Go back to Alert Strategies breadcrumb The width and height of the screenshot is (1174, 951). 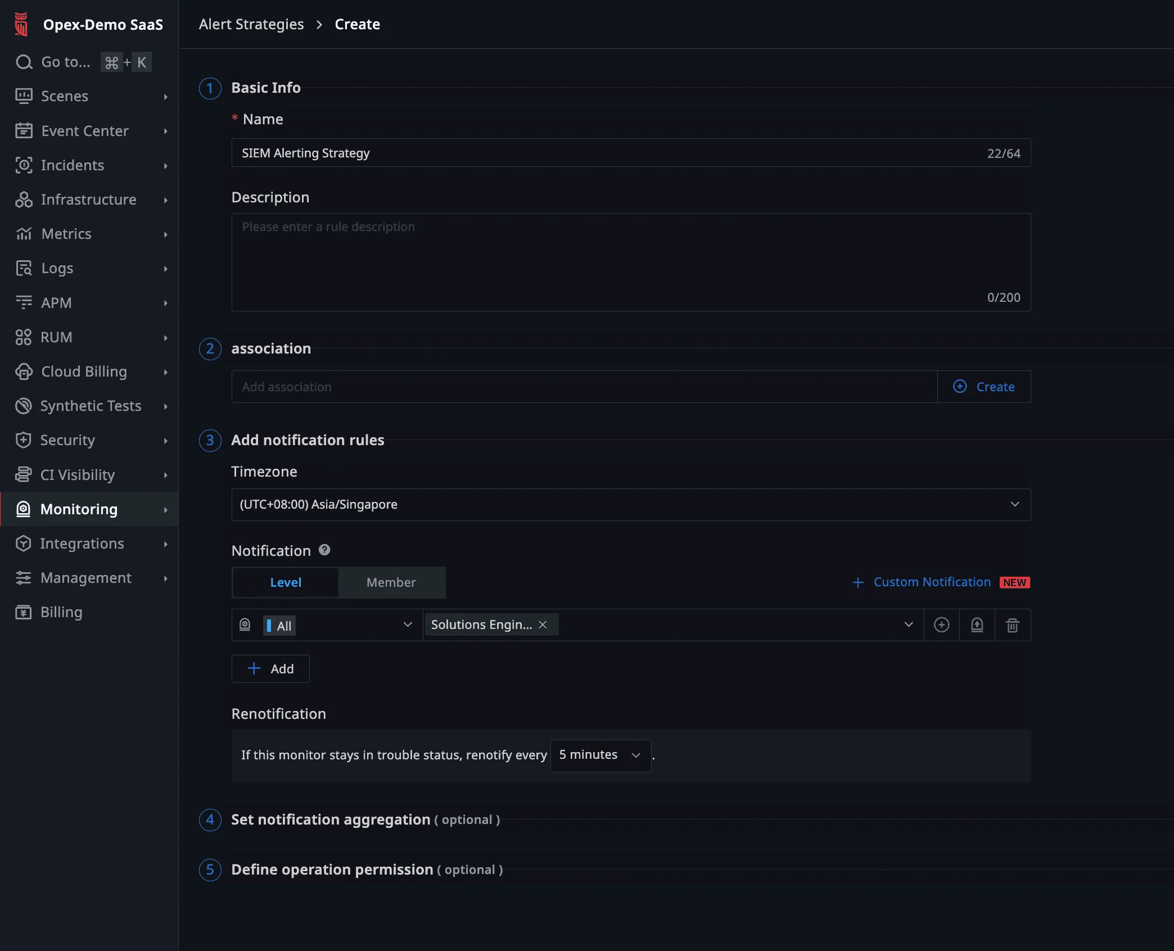251,24
